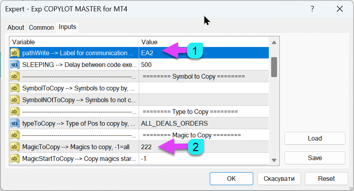The height and width of the screenshot is (191, 354).
Task: Click the string icon beside SymbolToCopy row
Action: (x=15, y=88)
